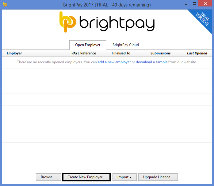
Task: Click the Upgrade Licence... button
Action: (158, 177)
